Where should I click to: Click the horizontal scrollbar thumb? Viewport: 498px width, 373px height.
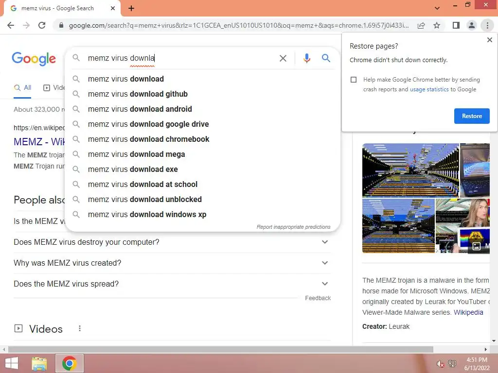coord(221,349)
